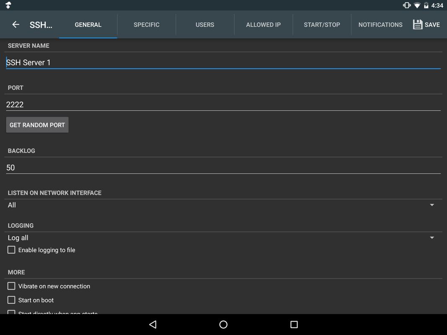Click the arrow beside Log all

(x=432, y=237)
